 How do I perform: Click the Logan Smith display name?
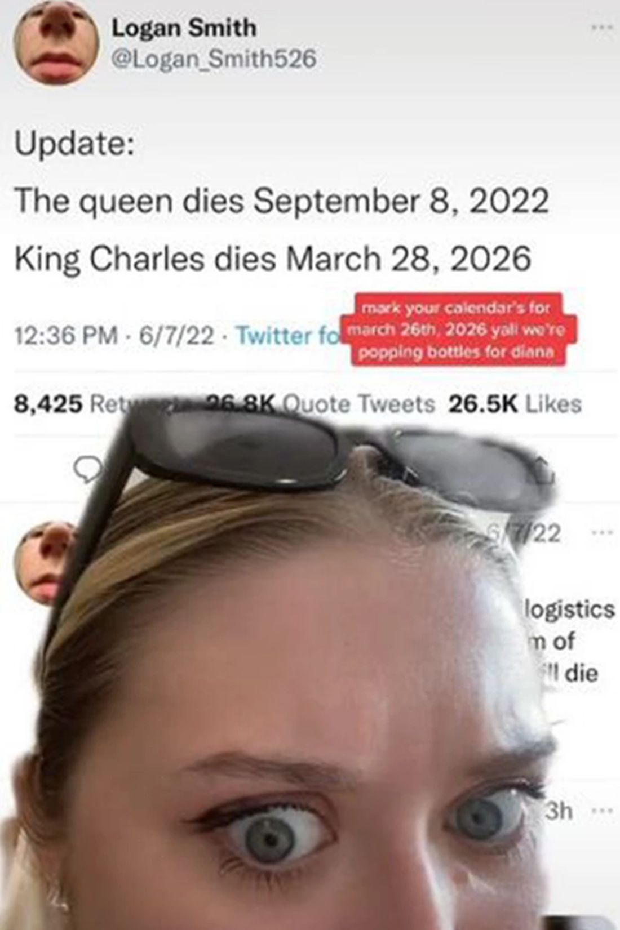pyautogui.click(x=184, y=28)
